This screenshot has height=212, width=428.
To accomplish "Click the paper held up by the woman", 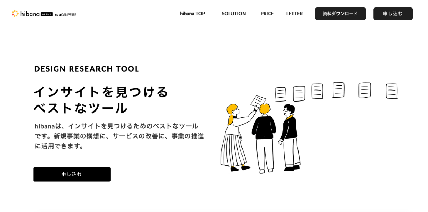I will click(258, 101).
